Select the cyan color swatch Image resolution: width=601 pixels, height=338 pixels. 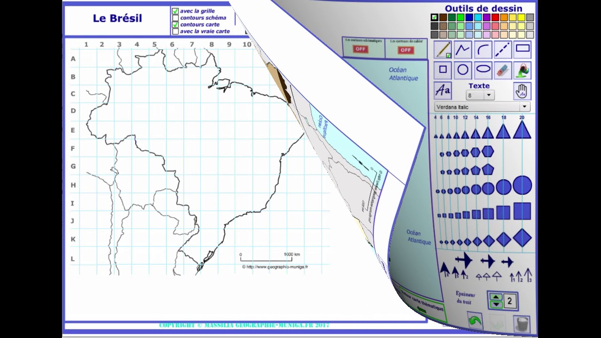coord(478,17)
